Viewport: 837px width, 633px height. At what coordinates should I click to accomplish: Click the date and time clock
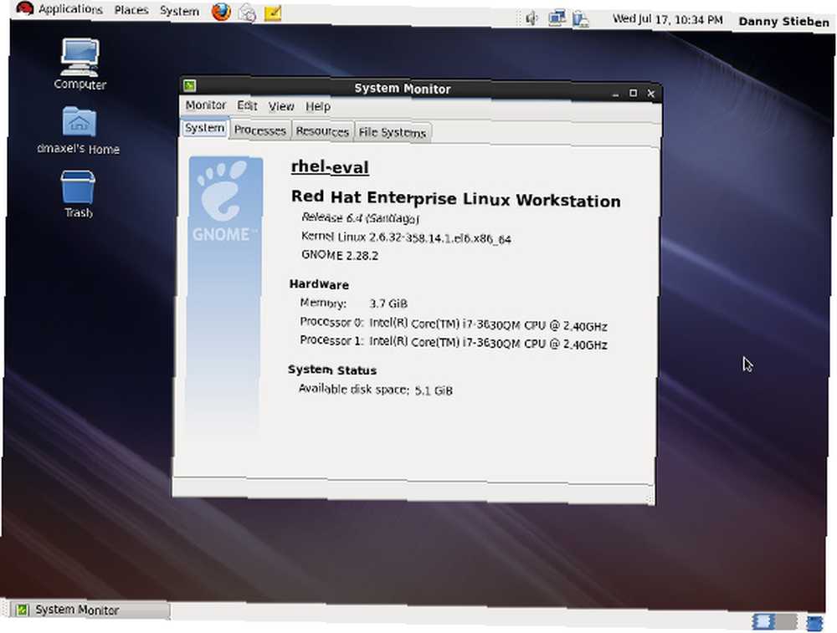[668, 19]
